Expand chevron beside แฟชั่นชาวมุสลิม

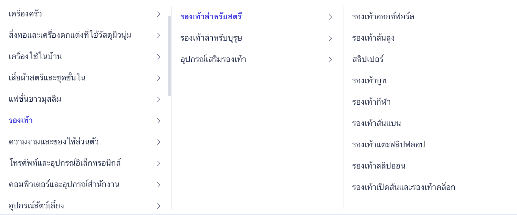(x=158, y=99)
